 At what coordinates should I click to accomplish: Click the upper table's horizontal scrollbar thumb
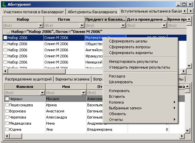(x=37, y=71)
